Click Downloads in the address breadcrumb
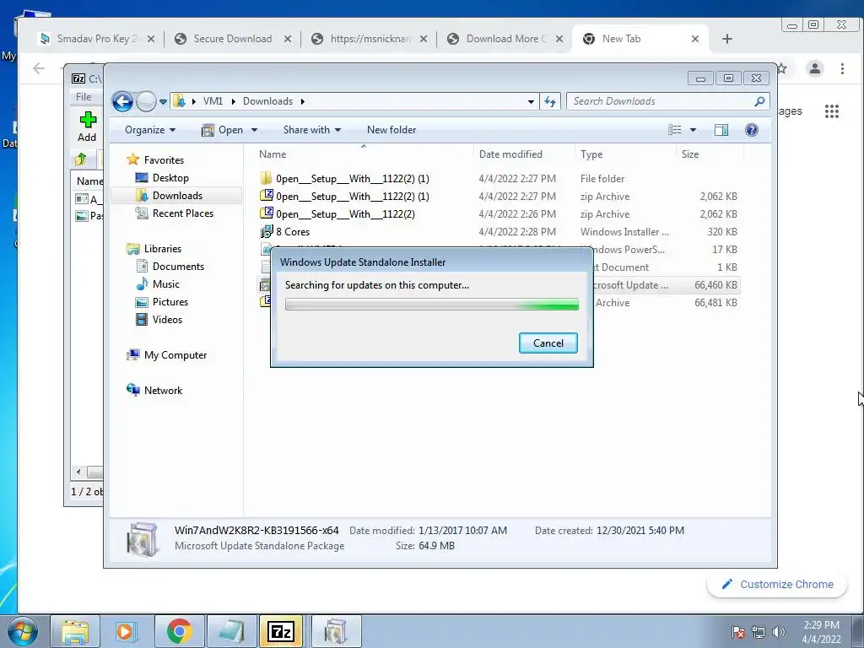The image size is (864, 648). 267,101
